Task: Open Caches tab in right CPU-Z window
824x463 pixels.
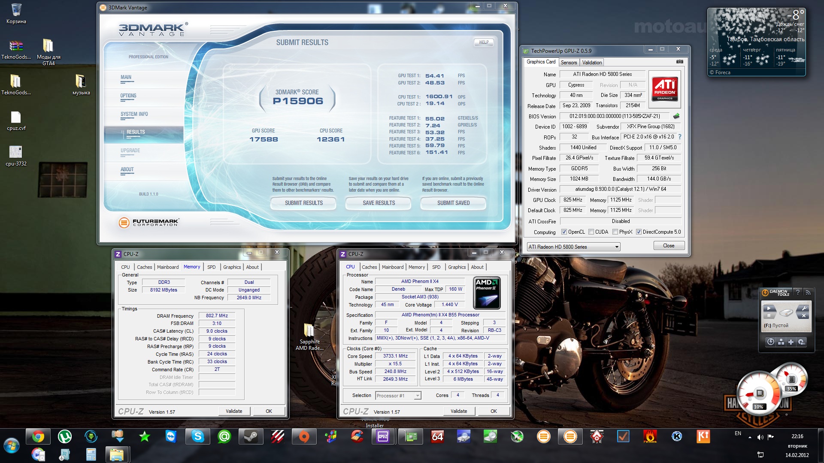Action: coord(369,267)
